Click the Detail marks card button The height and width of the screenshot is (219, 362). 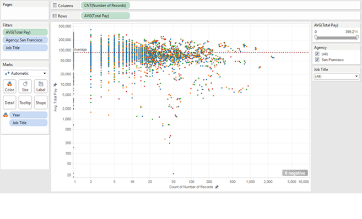pos(9,102)
